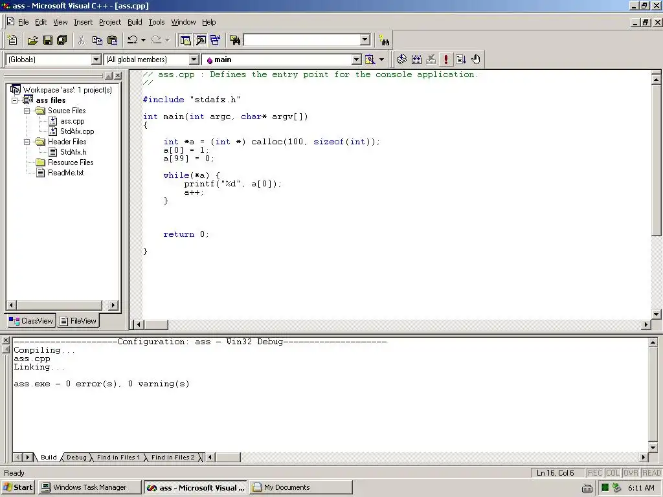The width and height of the screenshot is (663, 497).
Task: Click the document icon left of File menu
Action: (10, 21)
